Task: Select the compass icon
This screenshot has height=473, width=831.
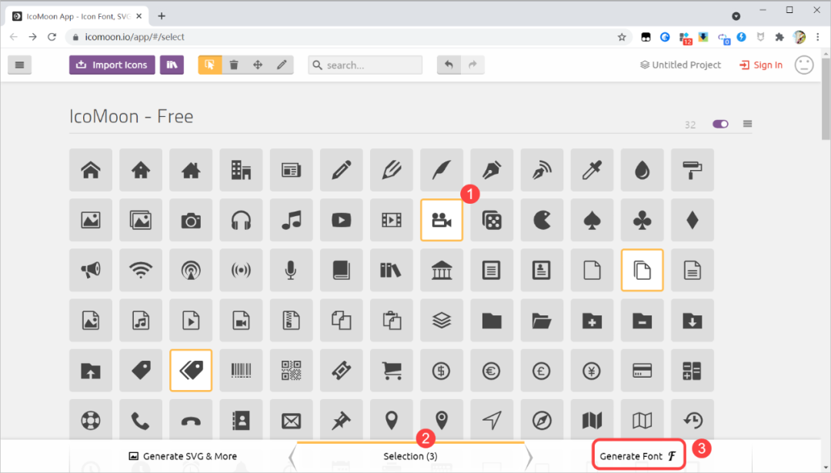Action: tap(542, 420)
